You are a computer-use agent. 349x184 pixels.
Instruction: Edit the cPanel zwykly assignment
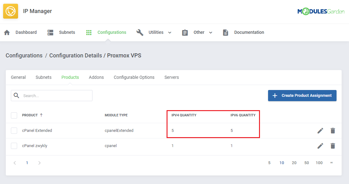(x=320, y=146)
